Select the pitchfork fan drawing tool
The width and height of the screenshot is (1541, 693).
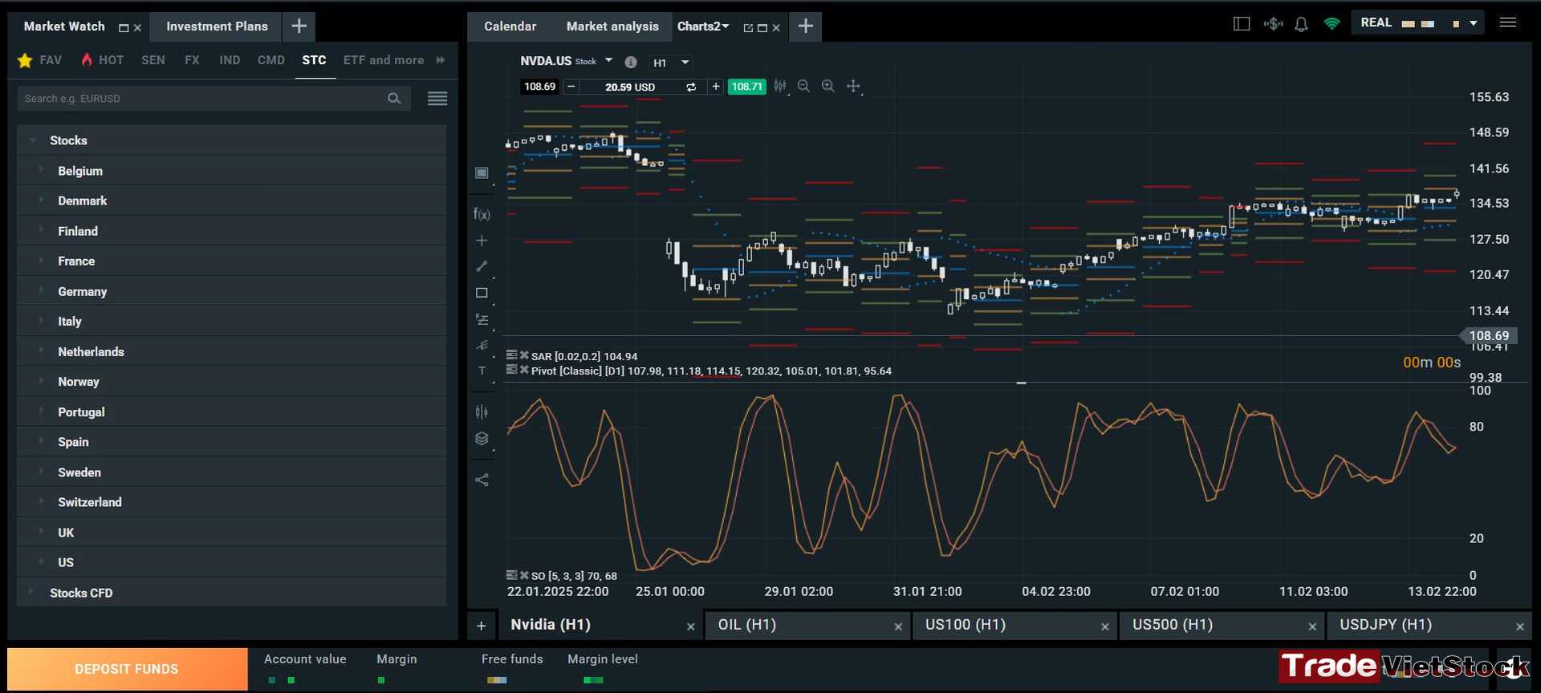click(482, 345)
